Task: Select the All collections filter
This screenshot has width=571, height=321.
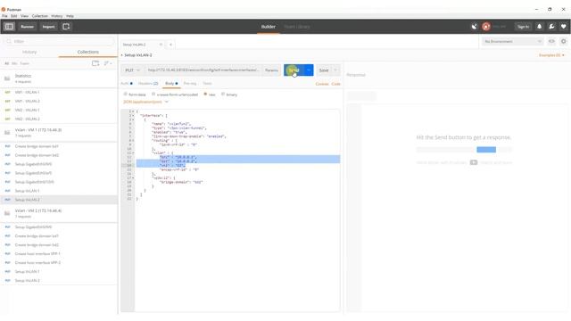Action: [x=6, y=63]
